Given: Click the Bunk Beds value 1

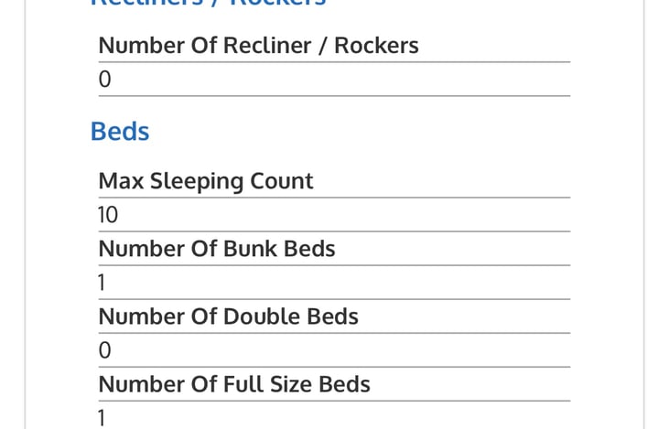Looking at the screenshot, I should [102, 283].
